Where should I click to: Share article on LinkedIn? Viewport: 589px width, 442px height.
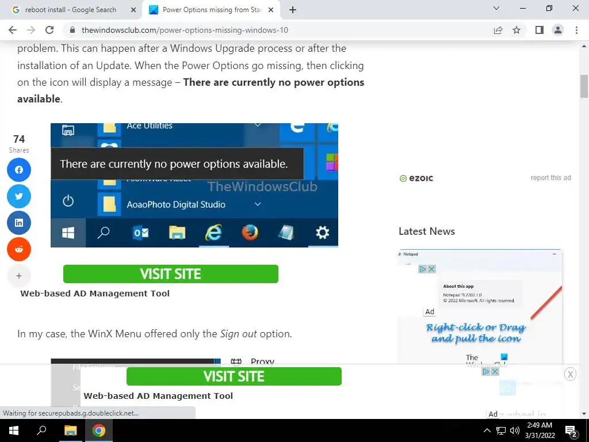point(19,223)
